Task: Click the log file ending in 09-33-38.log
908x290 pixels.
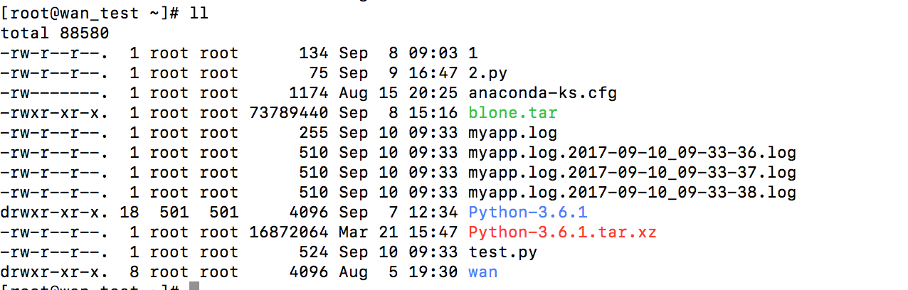Action: 632,193
